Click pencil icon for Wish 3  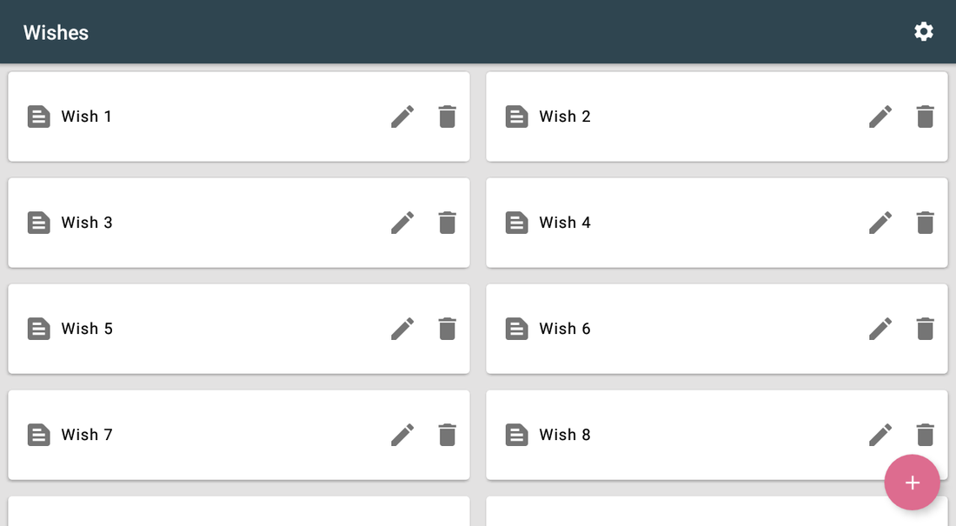point(402,223)
